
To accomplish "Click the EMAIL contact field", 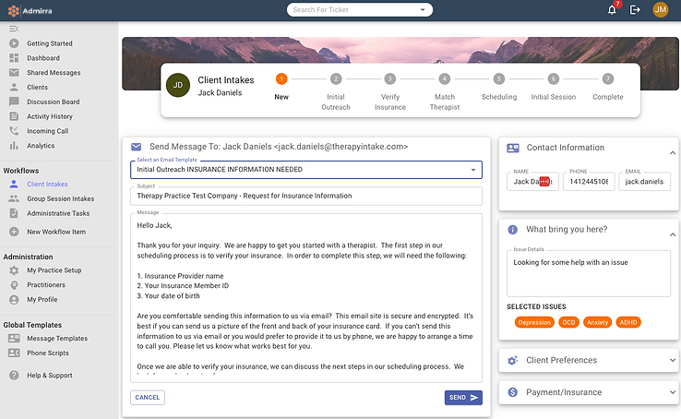I will pos(644,182).
